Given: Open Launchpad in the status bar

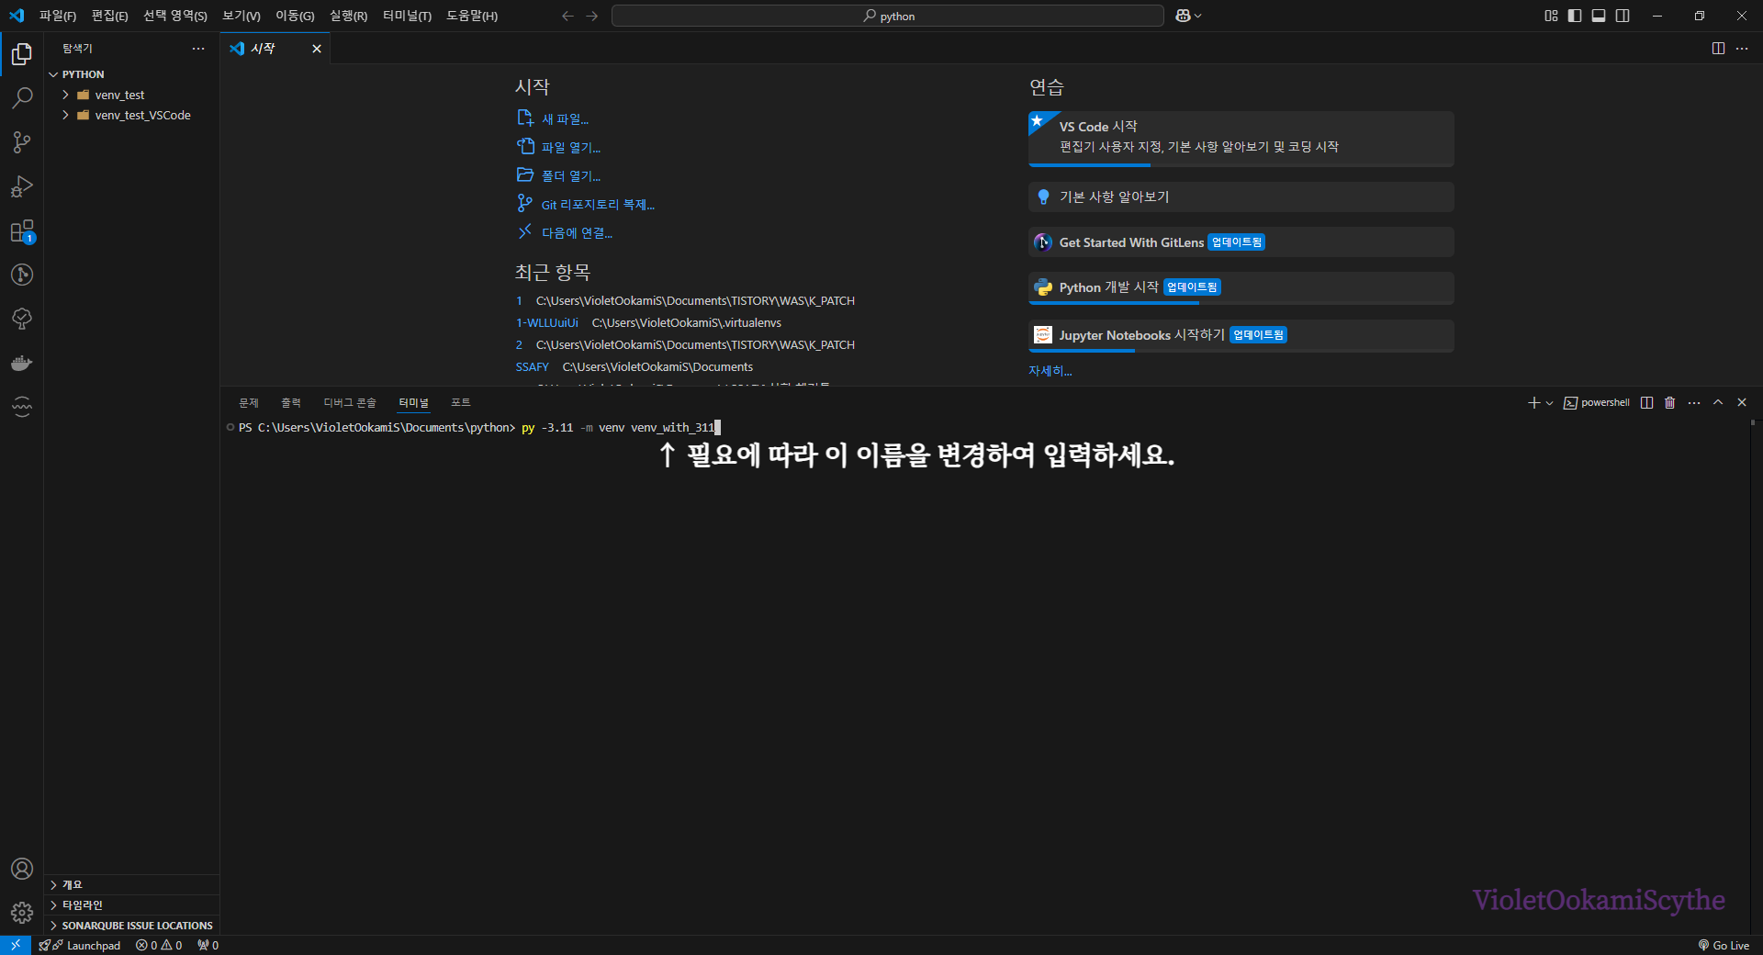Looking at the screenshot, I should tap(80, 945).
